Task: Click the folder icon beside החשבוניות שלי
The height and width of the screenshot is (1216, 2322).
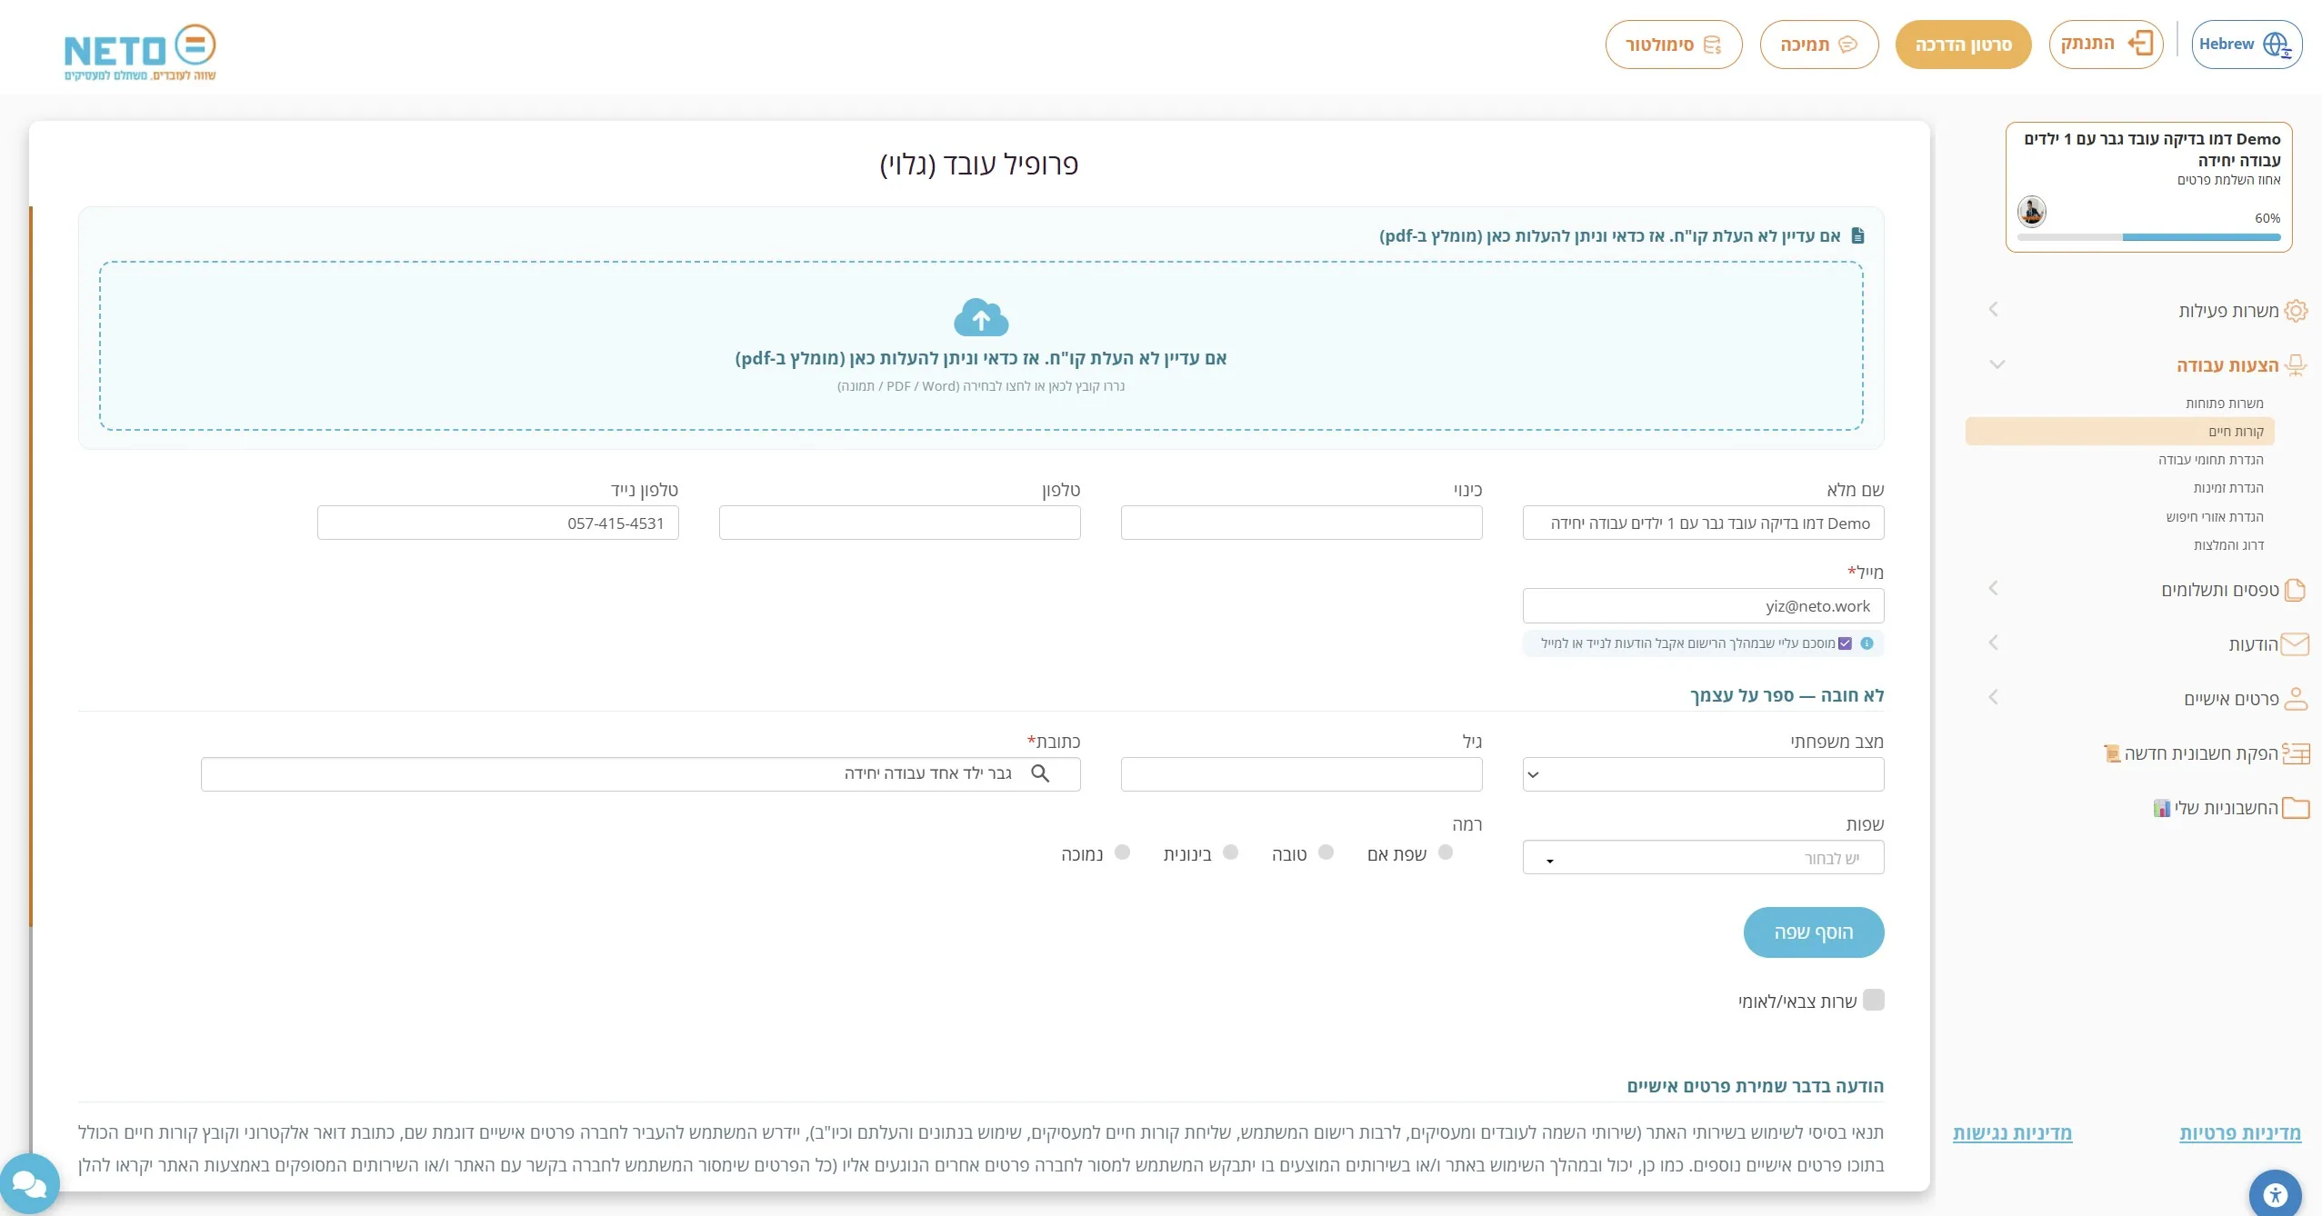Action: 2297,808
